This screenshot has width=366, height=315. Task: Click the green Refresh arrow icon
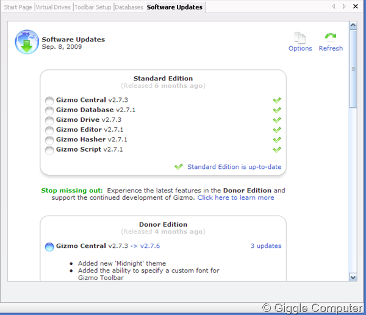coord(331,37)
